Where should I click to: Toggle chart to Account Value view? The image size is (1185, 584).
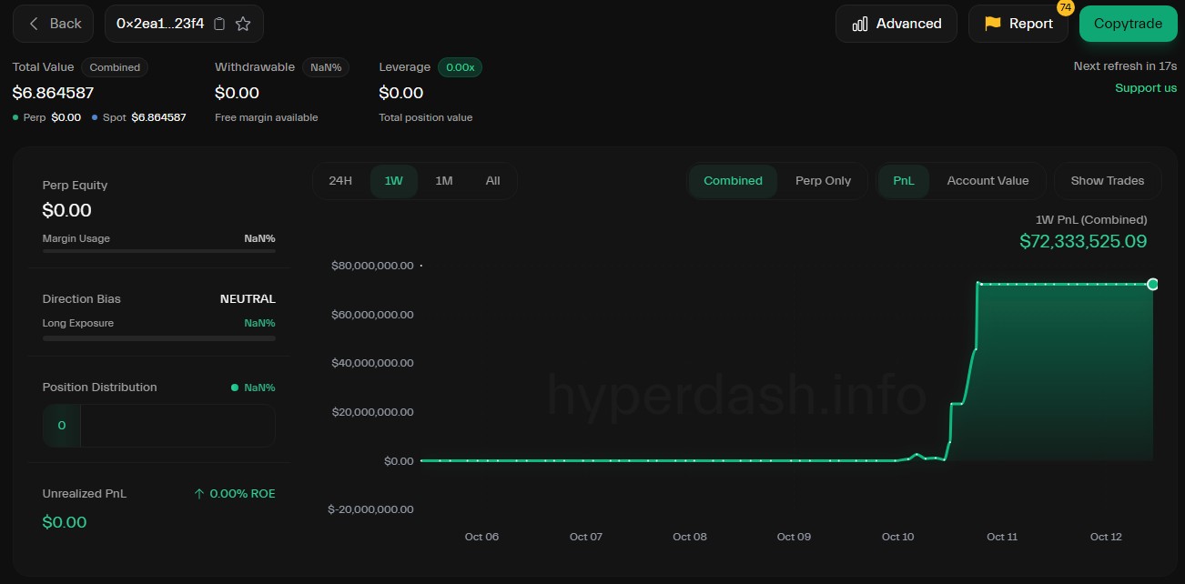click(987, 181)
